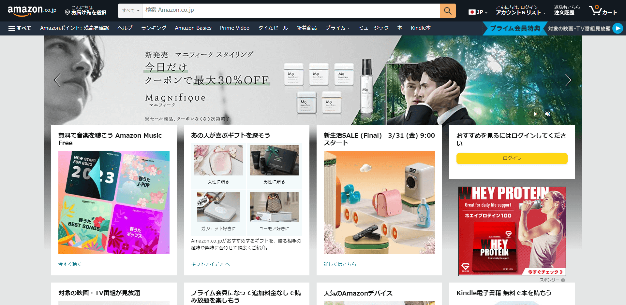Open JP language selector dropdown
626x305 pixels.
coord(478,12)
